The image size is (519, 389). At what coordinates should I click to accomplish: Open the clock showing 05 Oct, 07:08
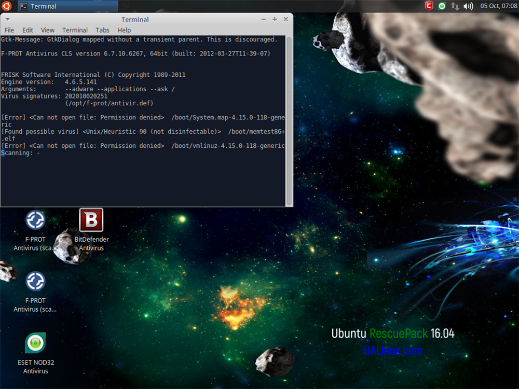[x=498, y=6]
